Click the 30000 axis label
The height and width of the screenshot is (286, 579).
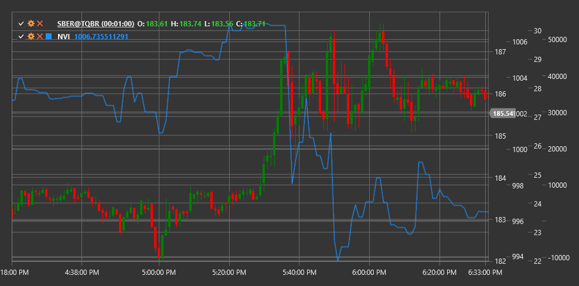point(558,112)
